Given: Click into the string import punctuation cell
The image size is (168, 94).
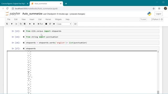Looking at the screenshot, I should click(x=92, y=37).
